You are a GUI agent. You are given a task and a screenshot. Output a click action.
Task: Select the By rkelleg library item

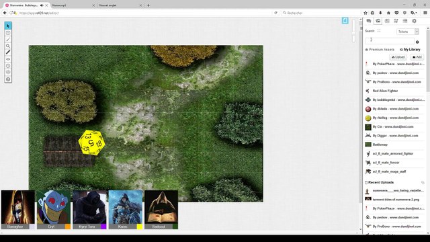point(394,118)
